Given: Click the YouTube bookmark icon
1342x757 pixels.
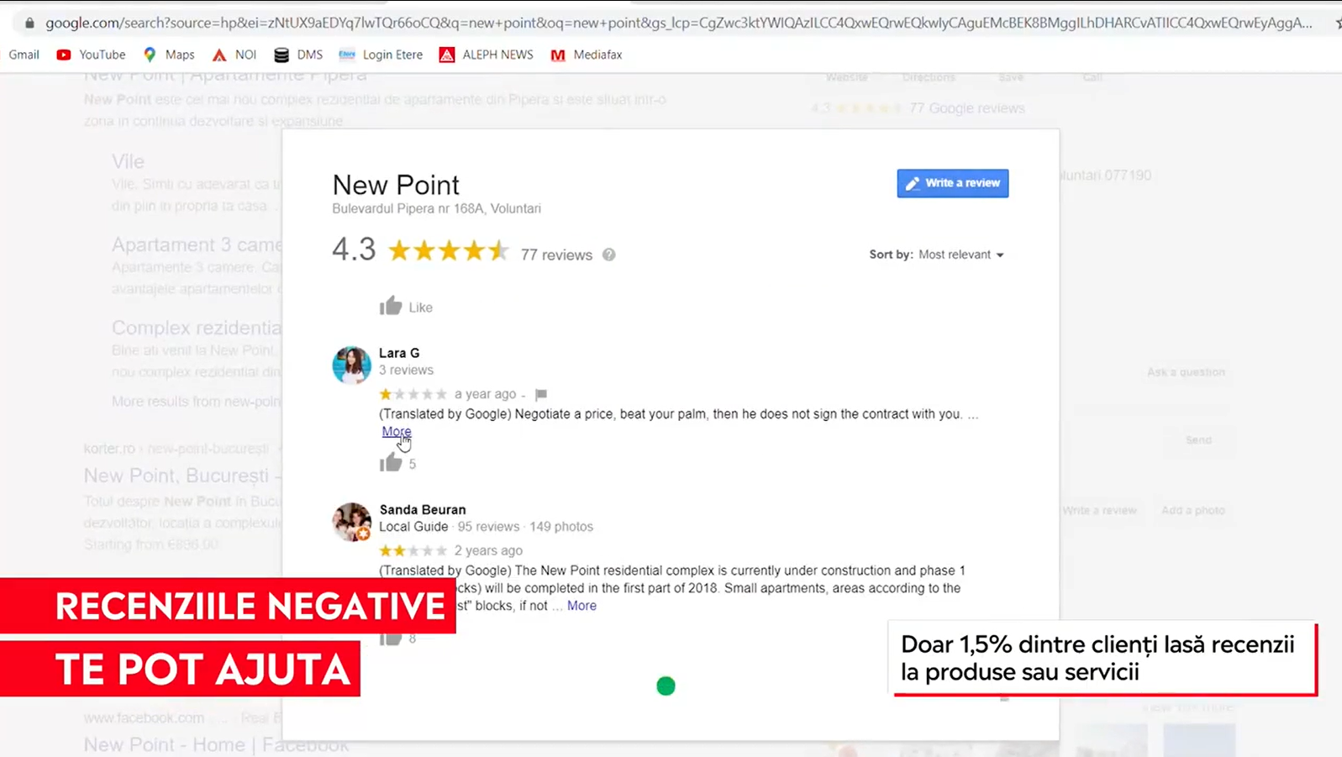Looking at the screenshot, I should tap(64, 55).
